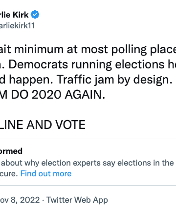Click the sentence "Traffic jam by design."

tap(114, 80)
